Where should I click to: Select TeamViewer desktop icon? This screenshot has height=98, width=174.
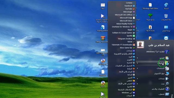click(x=166, y=38)
